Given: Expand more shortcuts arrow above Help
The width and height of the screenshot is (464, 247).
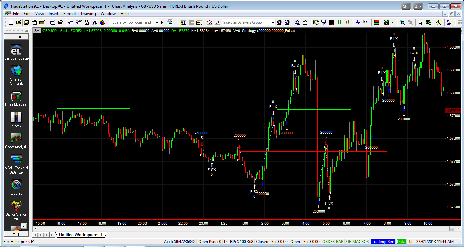Looking at the screenshot, I should coord(24,226).
